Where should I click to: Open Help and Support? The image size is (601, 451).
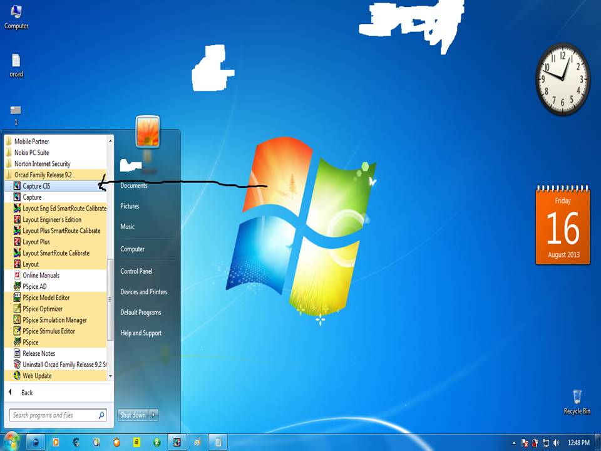[141, 333]
